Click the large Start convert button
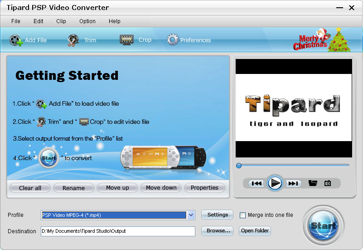This screenshot has width=363, height=250. (324, 225)
